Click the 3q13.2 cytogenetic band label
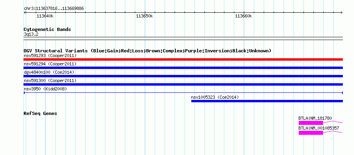The width and height of the screenshot is (354, 155). click(31, 34)
